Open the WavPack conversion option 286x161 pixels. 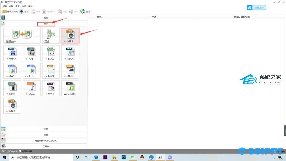tap(70, 88)
